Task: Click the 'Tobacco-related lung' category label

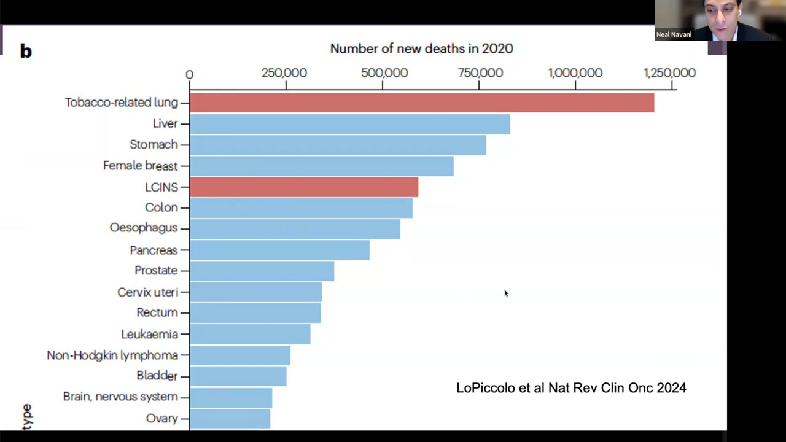Action: (x=122, y=103)
